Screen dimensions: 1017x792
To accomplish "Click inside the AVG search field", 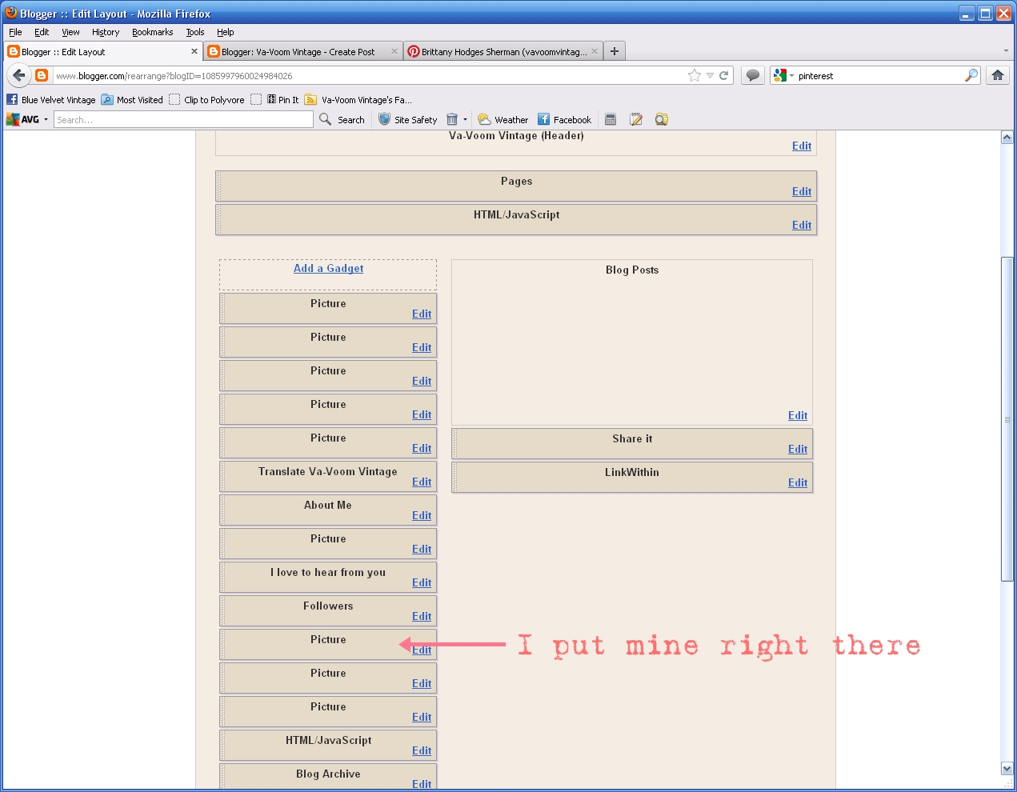I will 184,119.
